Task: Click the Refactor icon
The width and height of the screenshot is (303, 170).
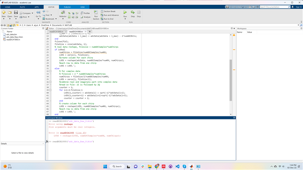Action: click(x=63, y=13)
